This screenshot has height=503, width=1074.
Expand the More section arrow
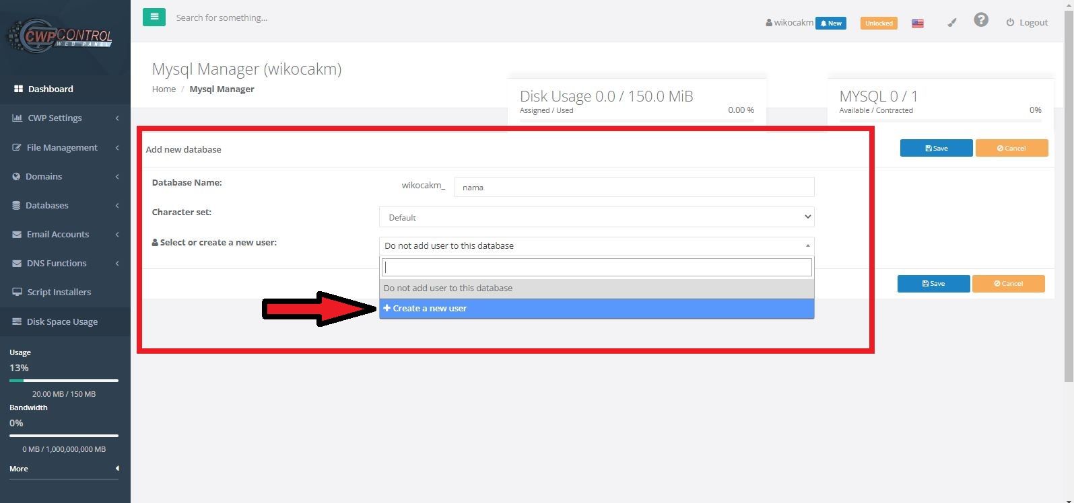(x=117, y=468)
